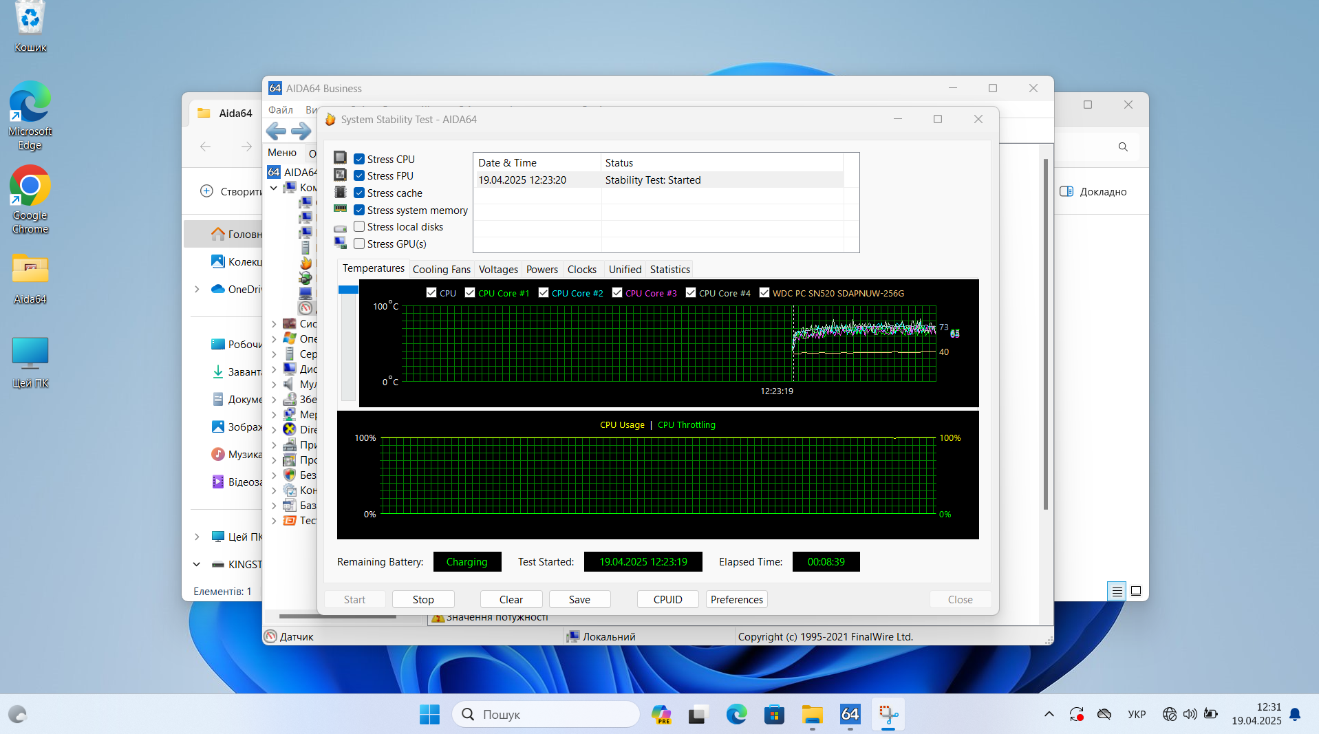Open the Snipping Tool taskbar icon
The height and width of the screenshot is (734, 1319).
point(888,714)
